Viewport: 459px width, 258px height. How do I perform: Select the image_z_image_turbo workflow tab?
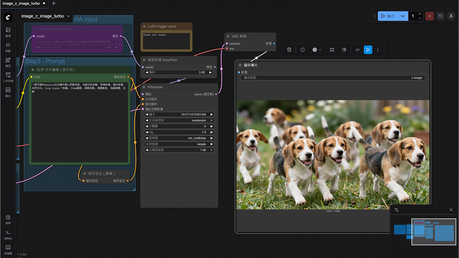tap(21, 4)
